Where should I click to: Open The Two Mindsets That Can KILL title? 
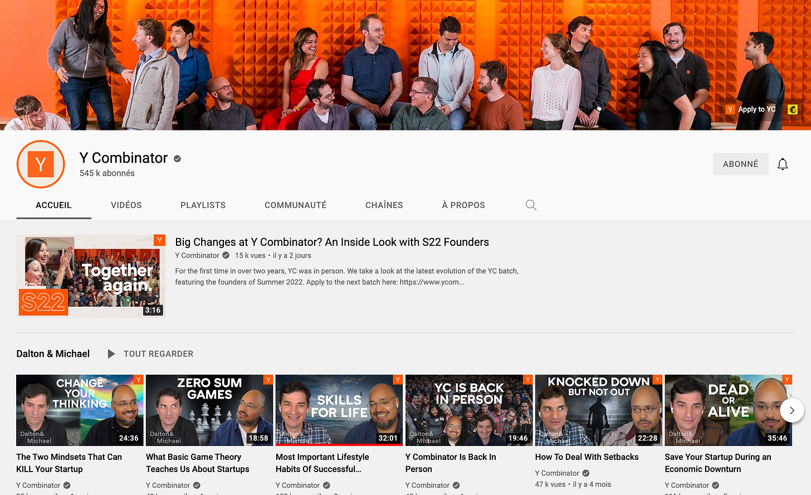point(69,463)
